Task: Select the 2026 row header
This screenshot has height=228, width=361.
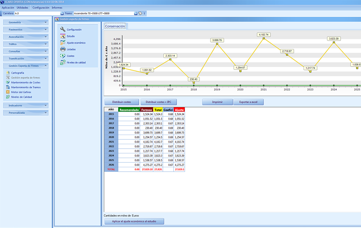Action: [x=111, y=165]
